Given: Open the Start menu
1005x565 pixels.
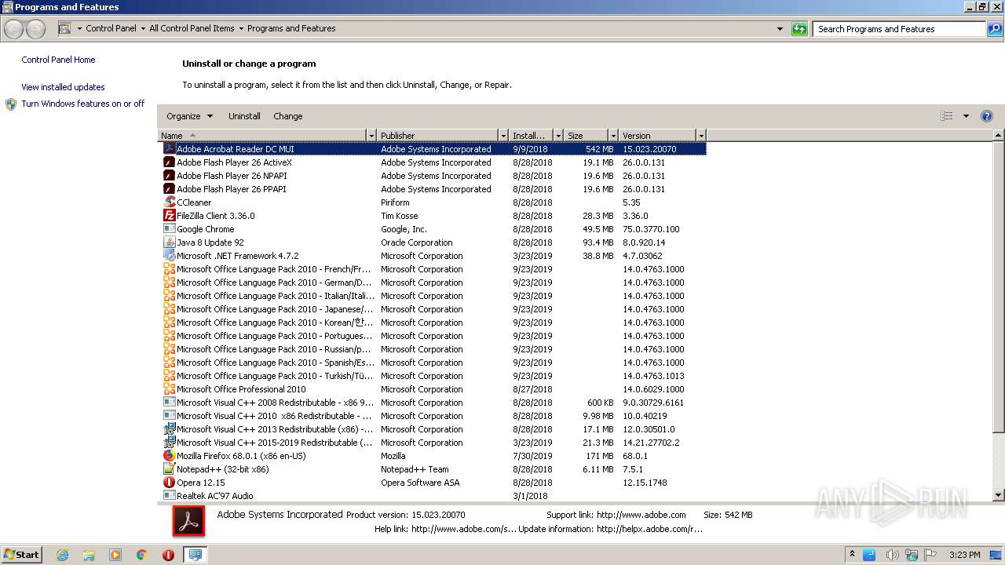Looking at the screenshot, I should tap(21, 555).
